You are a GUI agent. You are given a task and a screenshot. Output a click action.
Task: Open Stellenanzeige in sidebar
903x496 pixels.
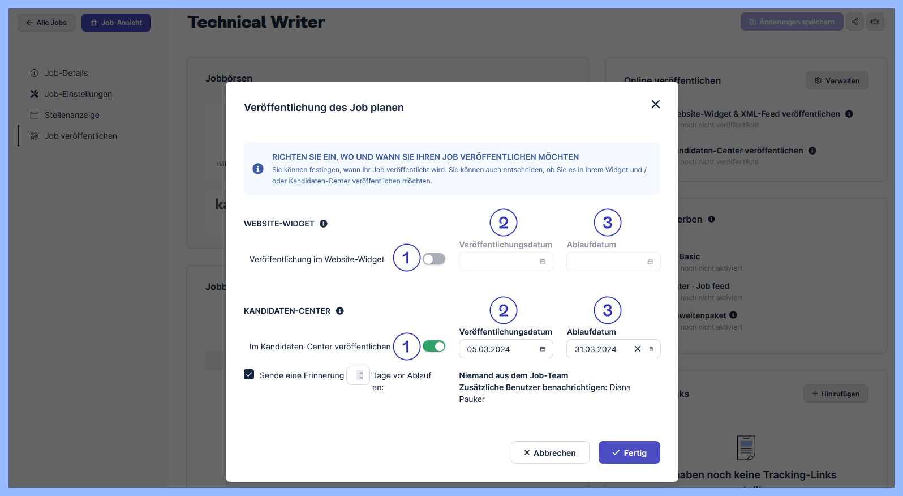pyautogui.click(x=72, y=115)
